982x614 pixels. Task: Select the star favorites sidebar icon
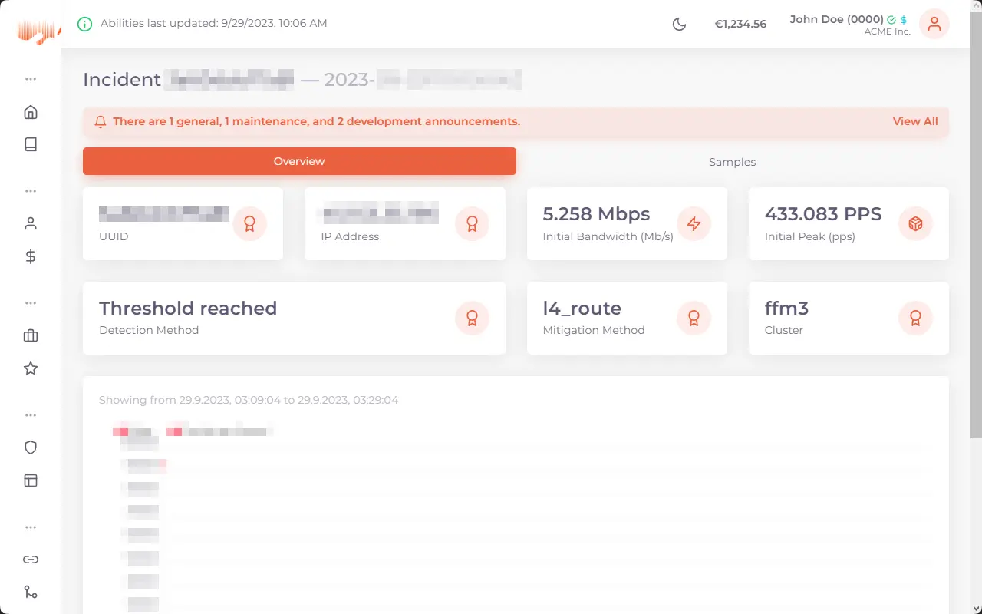click(31, 368)
